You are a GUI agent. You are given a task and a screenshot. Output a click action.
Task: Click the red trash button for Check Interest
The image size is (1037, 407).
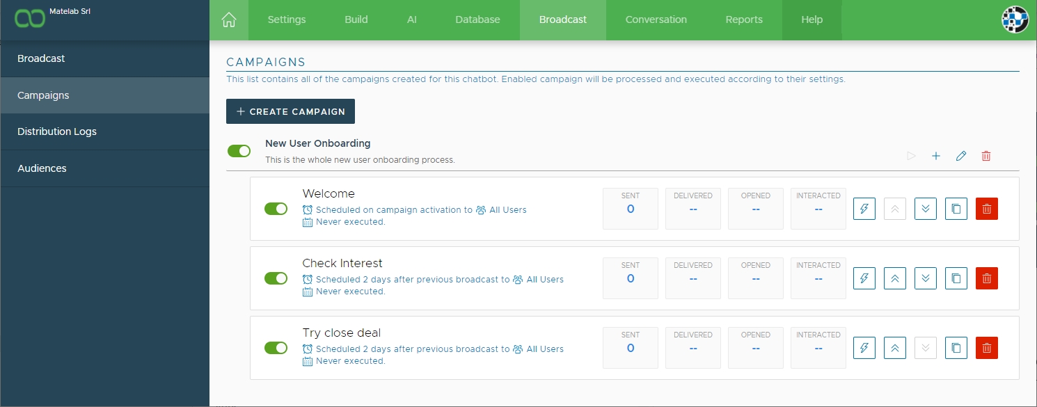click(x=987, y=278)
